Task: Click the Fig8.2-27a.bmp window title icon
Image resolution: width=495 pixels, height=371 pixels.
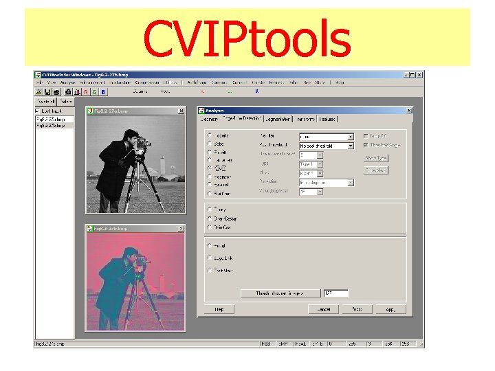Action: (x=90, y=111)
